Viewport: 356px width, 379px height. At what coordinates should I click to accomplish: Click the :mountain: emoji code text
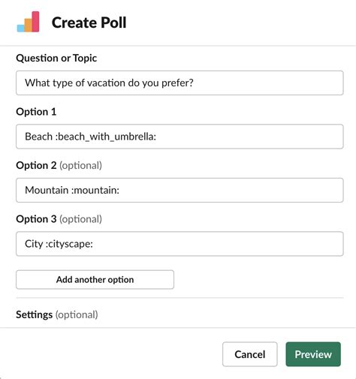[95, 190]
